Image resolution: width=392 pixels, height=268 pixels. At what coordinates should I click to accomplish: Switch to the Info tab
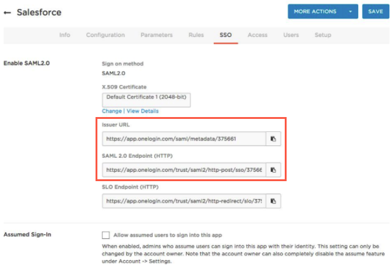tap(65, 35)
